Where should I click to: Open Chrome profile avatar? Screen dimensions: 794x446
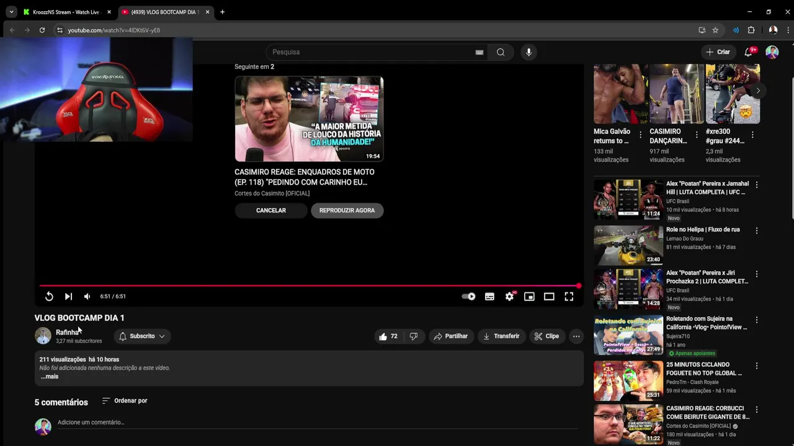click(773, 30)
